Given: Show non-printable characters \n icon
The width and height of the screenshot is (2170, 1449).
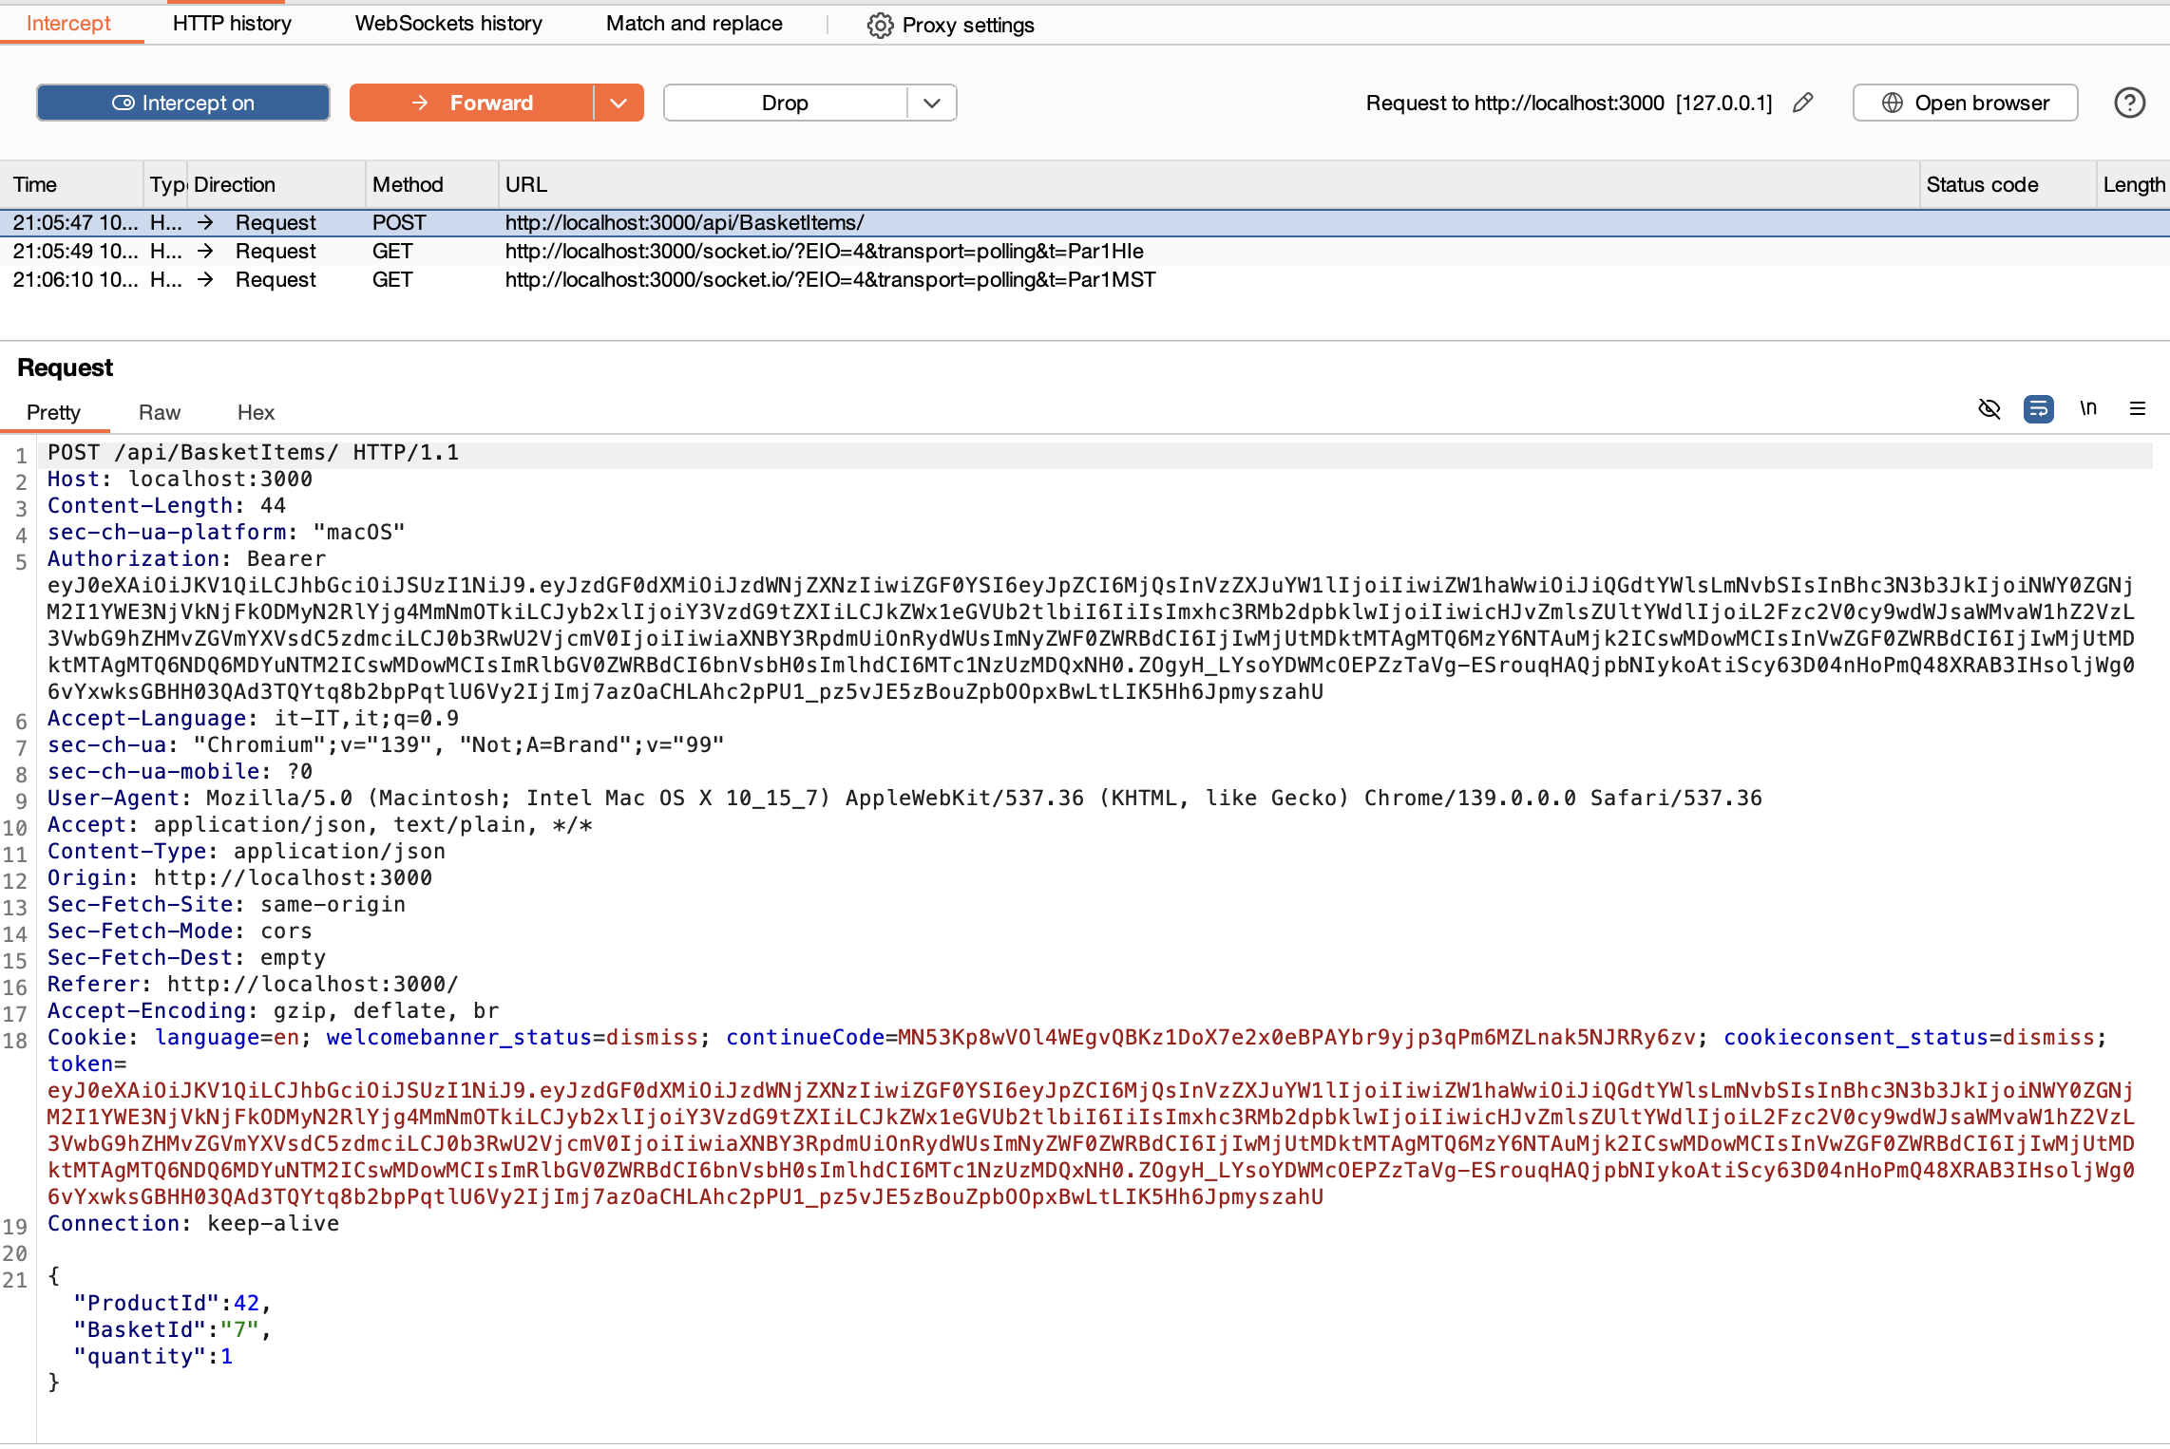Looking at the screenshot, I should point(2087,409).
